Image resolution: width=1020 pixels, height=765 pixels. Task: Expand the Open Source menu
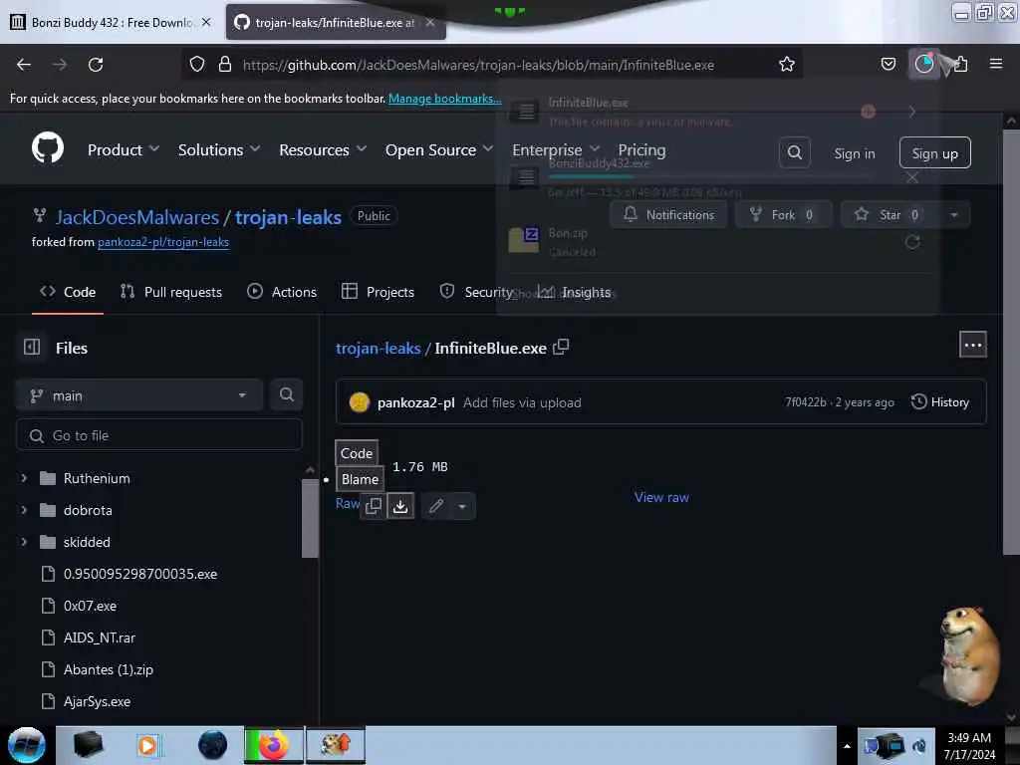click(439, 150)
